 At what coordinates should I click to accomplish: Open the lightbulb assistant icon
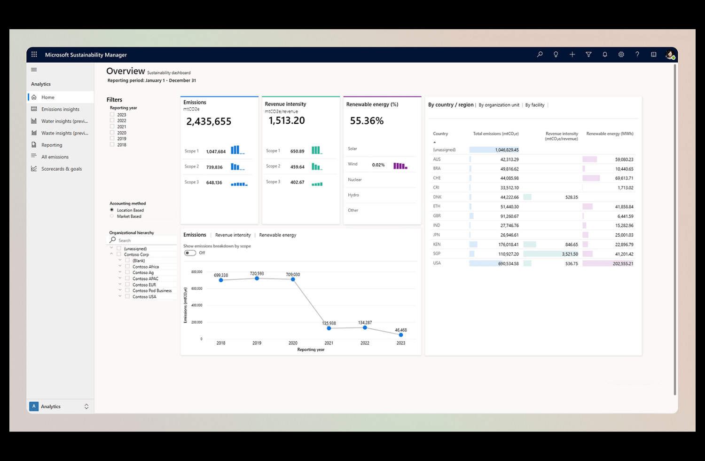point(556,55)
